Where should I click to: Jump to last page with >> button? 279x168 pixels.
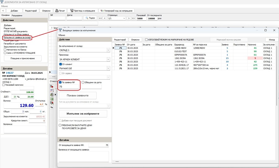click(133, 18)
